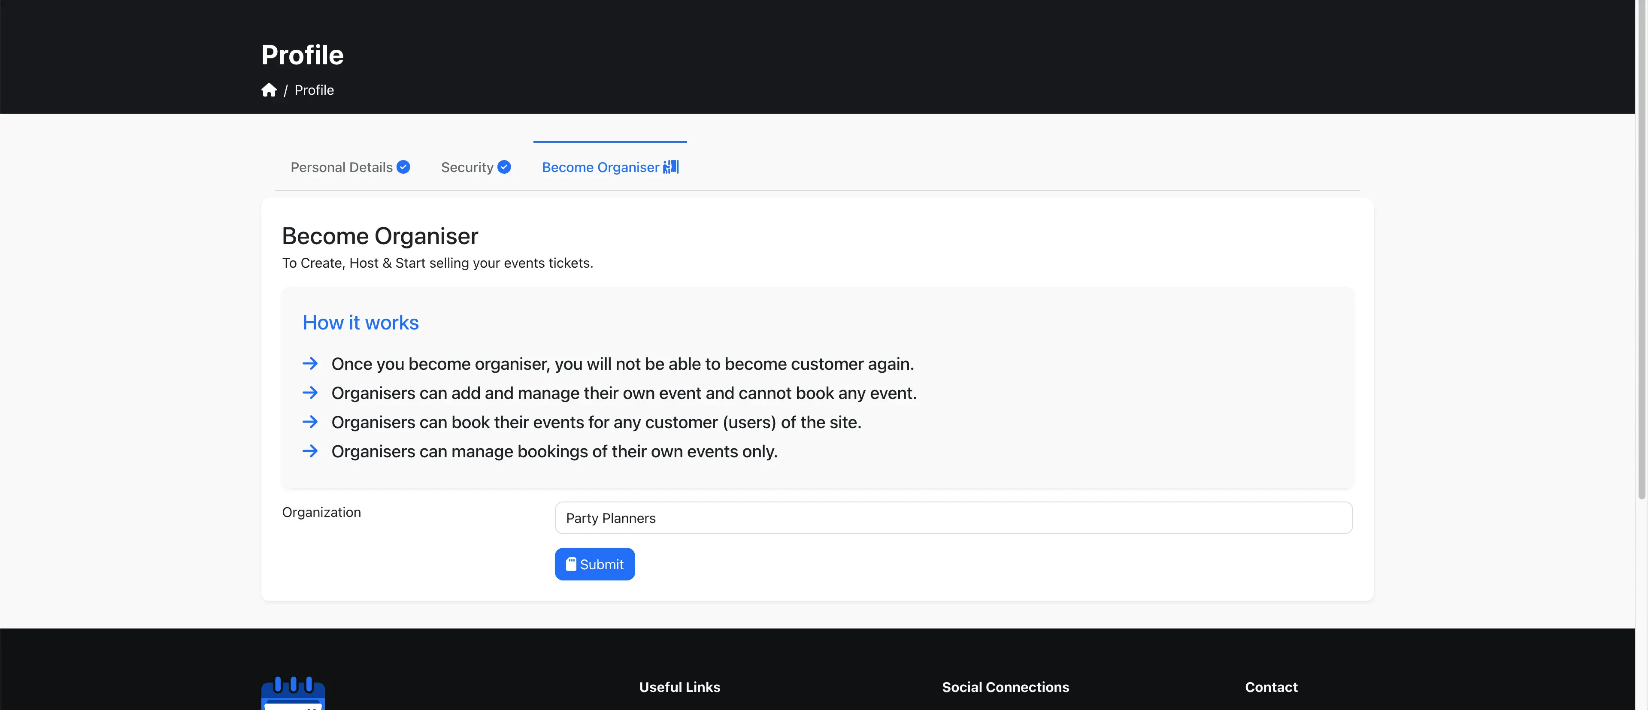
Task: Click the arrow beside 'Organisers can manage bookings'
Action: coord(310,452)
